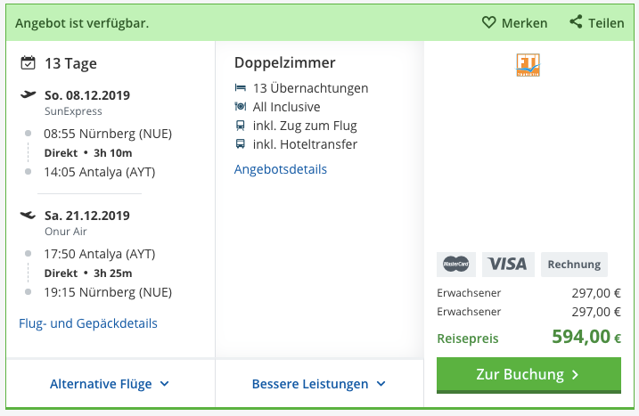Click the '13 Tage' duration heading
Screen dimensions: 639x416
[x=70, y=63]
